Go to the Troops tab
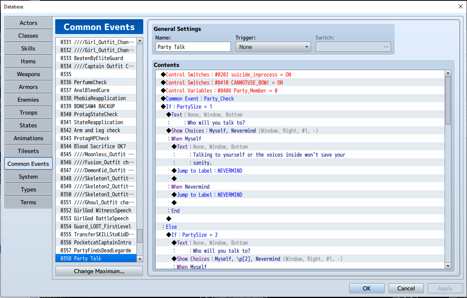Viewport: 467px width, 298px height. (28, 113)
